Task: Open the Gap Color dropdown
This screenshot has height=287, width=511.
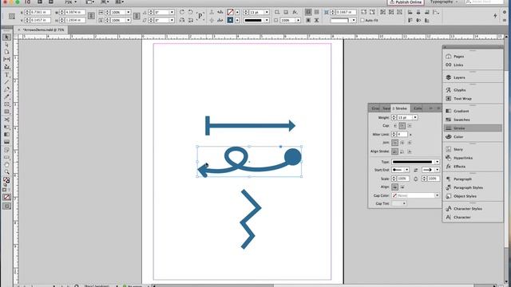Action: (x=437, y=195)
